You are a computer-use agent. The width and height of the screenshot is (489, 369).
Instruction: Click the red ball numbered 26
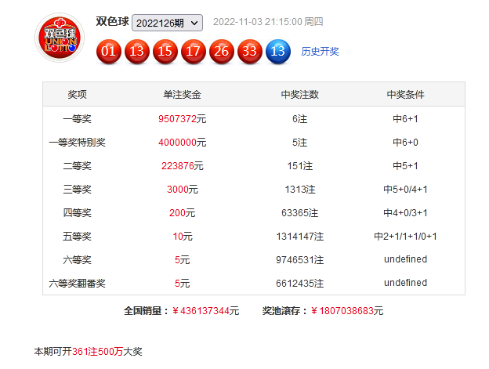[222, 52]
